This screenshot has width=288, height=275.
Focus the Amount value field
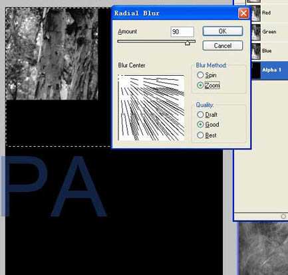tap(182, 32)
